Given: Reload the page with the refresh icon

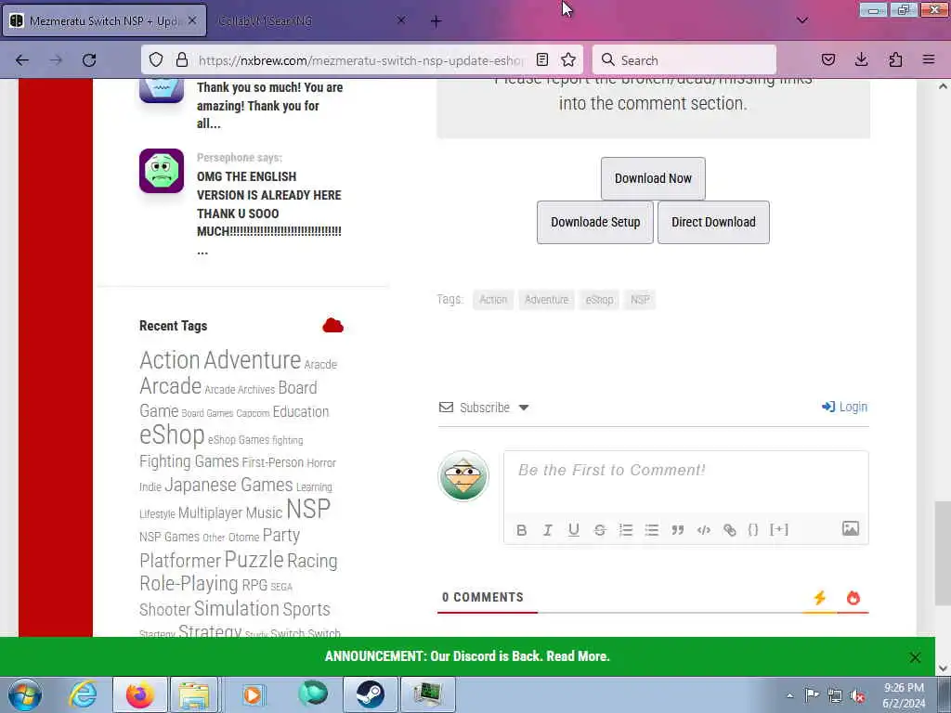Looking at the screenshot, I should [89, 60].
